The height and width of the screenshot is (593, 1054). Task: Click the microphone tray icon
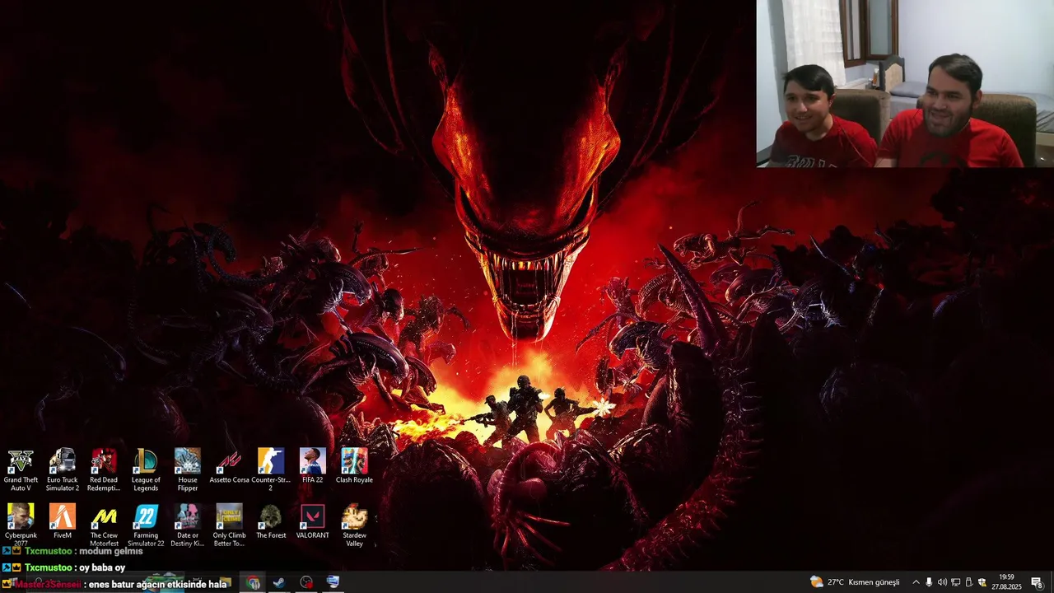[929, 582]
